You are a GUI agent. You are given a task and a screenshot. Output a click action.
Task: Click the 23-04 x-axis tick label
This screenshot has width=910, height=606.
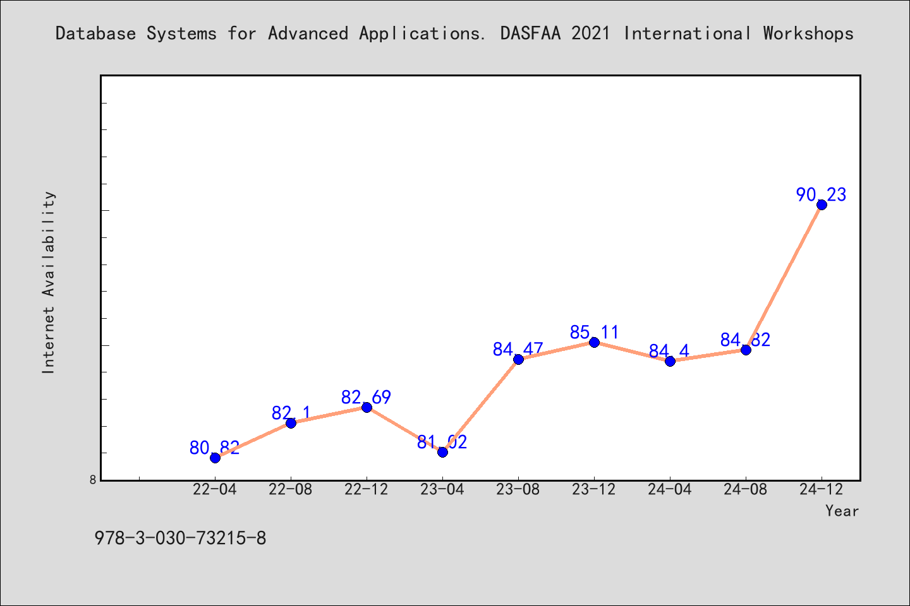442,490
